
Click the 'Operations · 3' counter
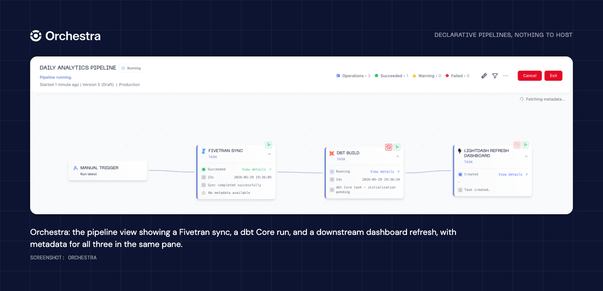pyautogui.click(x=354, y=76)
